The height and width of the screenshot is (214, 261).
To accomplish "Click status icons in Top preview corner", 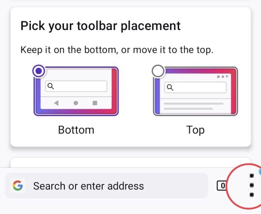I will pyautogui.click(x=223, y=76).
